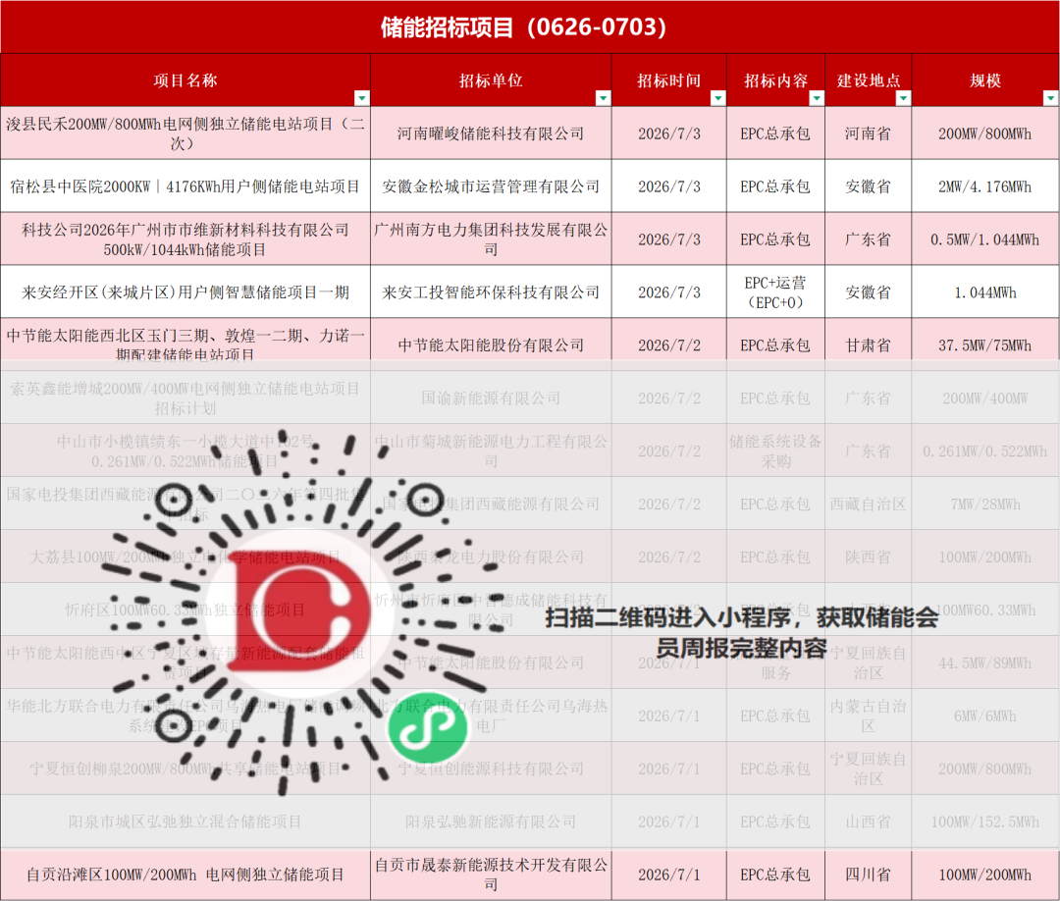Select faded cell 阳泉市城区弘驰独立混合储能项目

point(185,821)
